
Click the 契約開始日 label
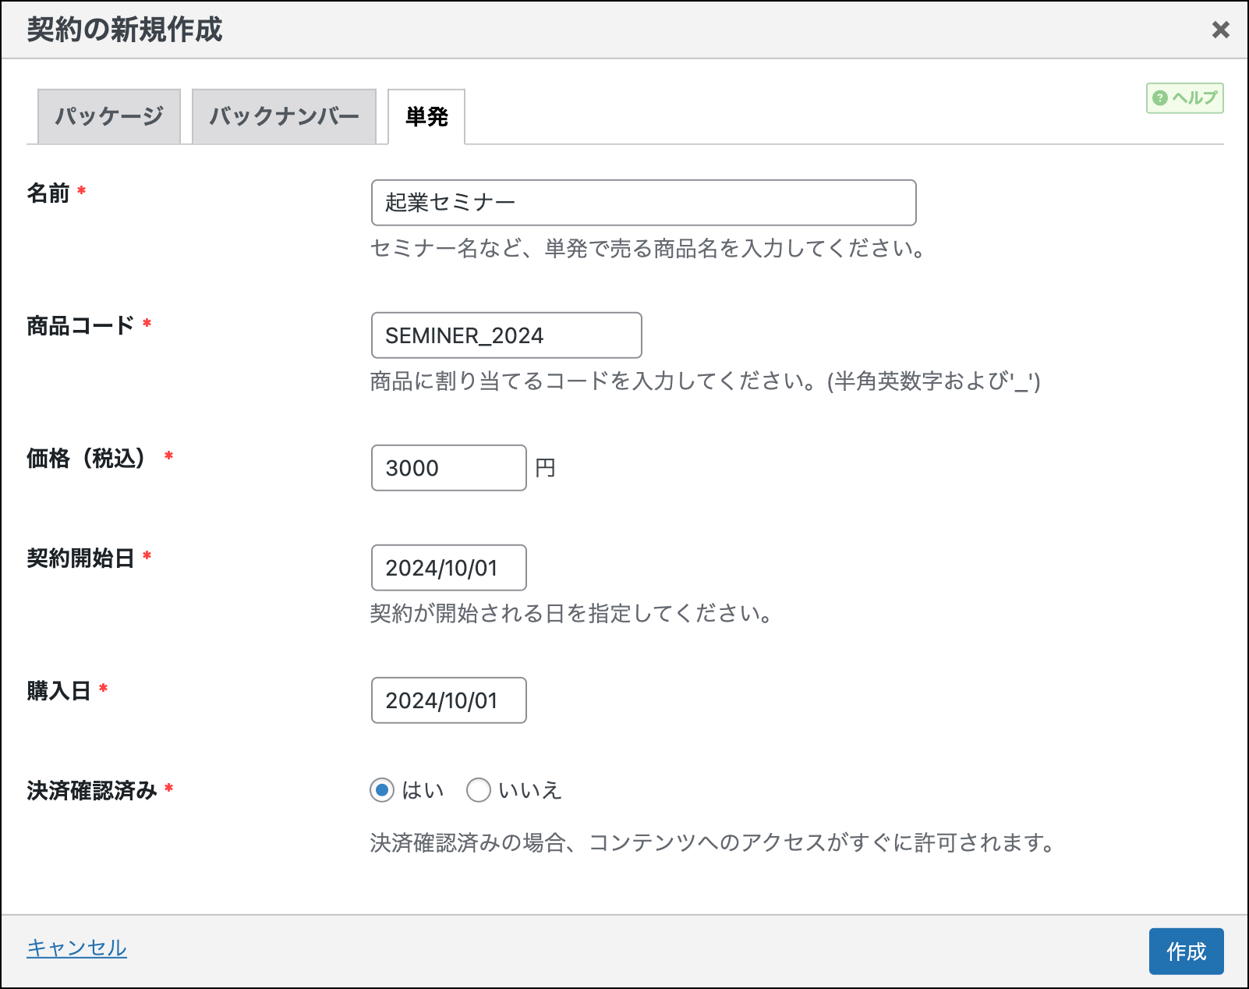click(80, 558)
